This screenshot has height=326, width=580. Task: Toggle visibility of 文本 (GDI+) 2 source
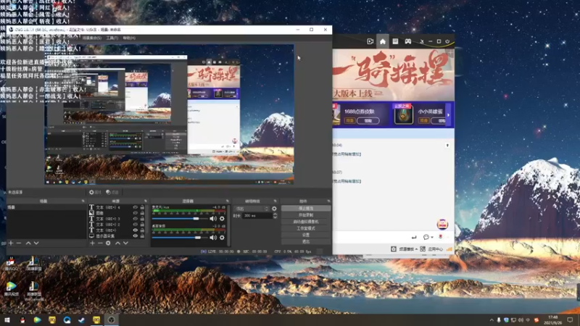pyautogui.click(x=135, y=224)
